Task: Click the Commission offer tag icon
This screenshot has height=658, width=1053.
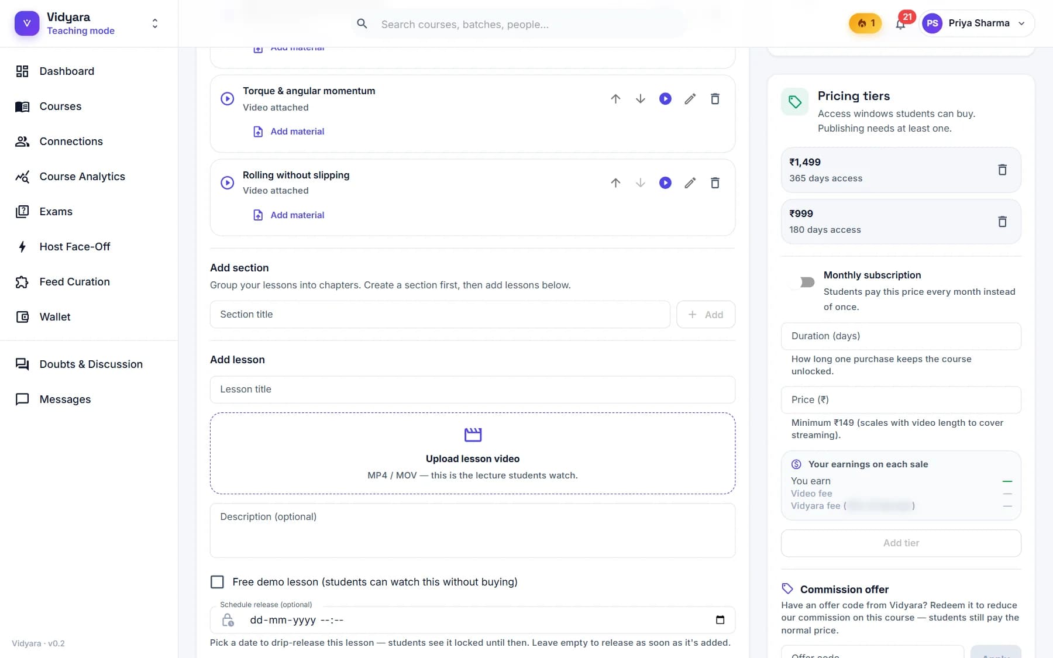Action: (787, 589)
